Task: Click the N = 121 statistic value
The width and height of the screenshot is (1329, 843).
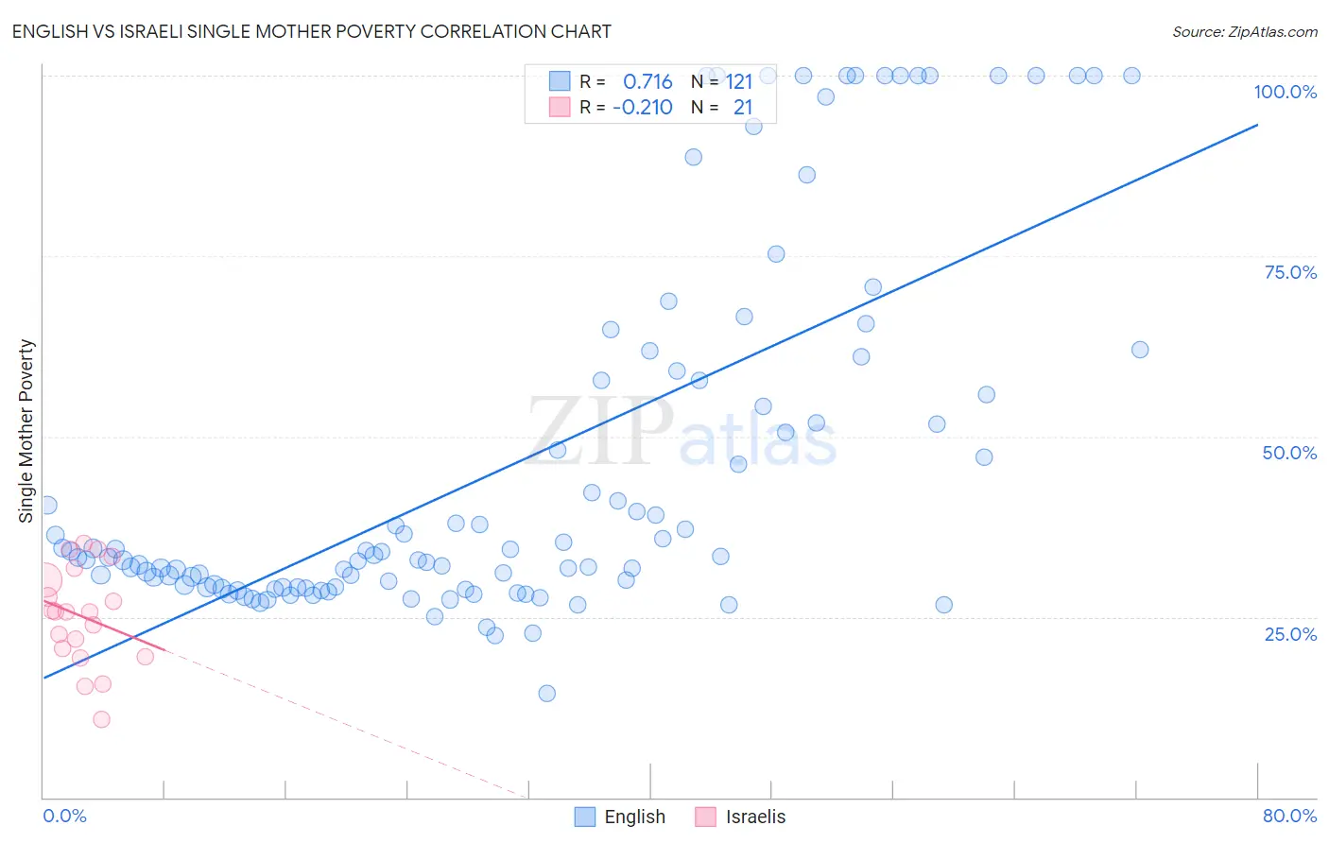Action: 721,81
